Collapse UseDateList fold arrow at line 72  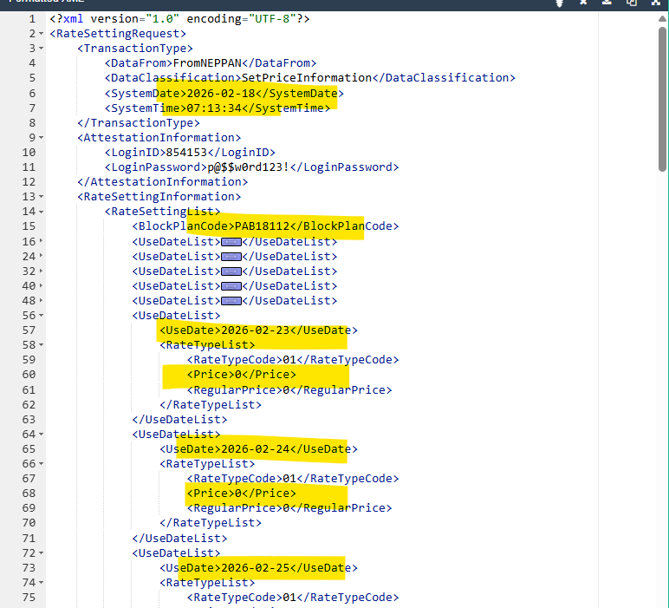(41, 552)
